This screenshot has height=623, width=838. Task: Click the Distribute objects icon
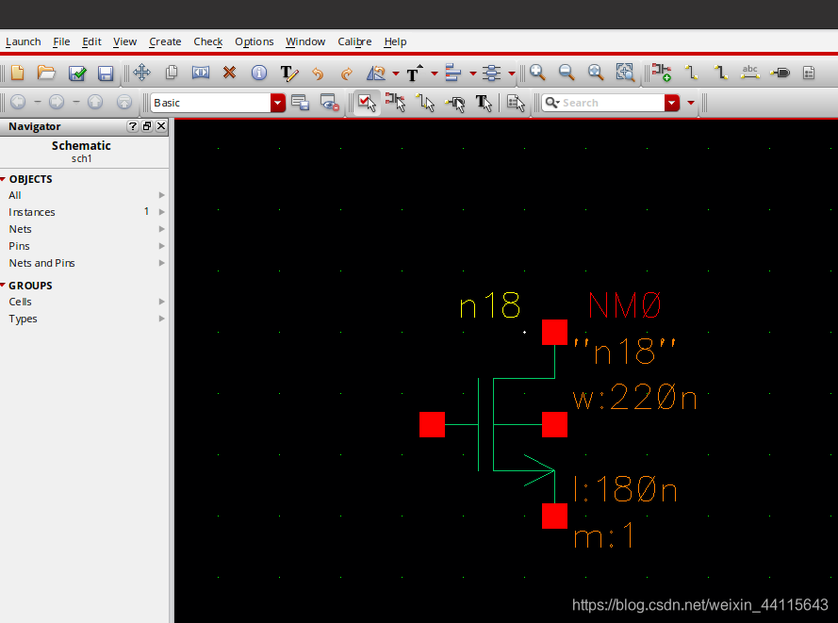[491, 73]
